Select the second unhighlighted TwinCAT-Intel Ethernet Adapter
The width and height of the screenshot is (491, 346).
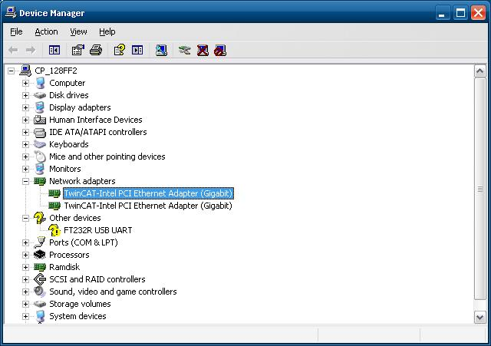(x=148, y=206)
